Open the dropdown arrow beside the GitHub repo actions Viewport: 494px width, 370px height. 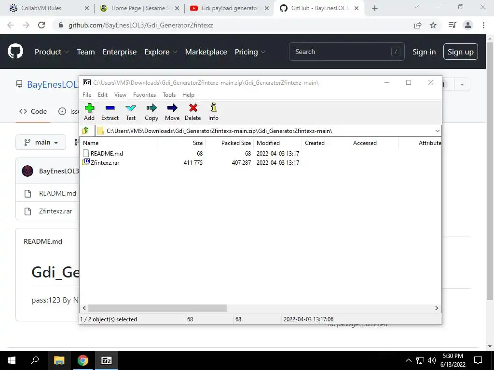pos(462,85)
